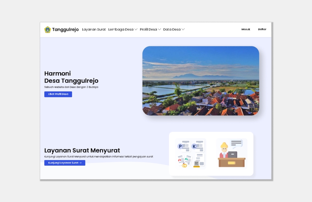
Task: Click the laptop on the receptionist's desk
Action: pos(232,154)
